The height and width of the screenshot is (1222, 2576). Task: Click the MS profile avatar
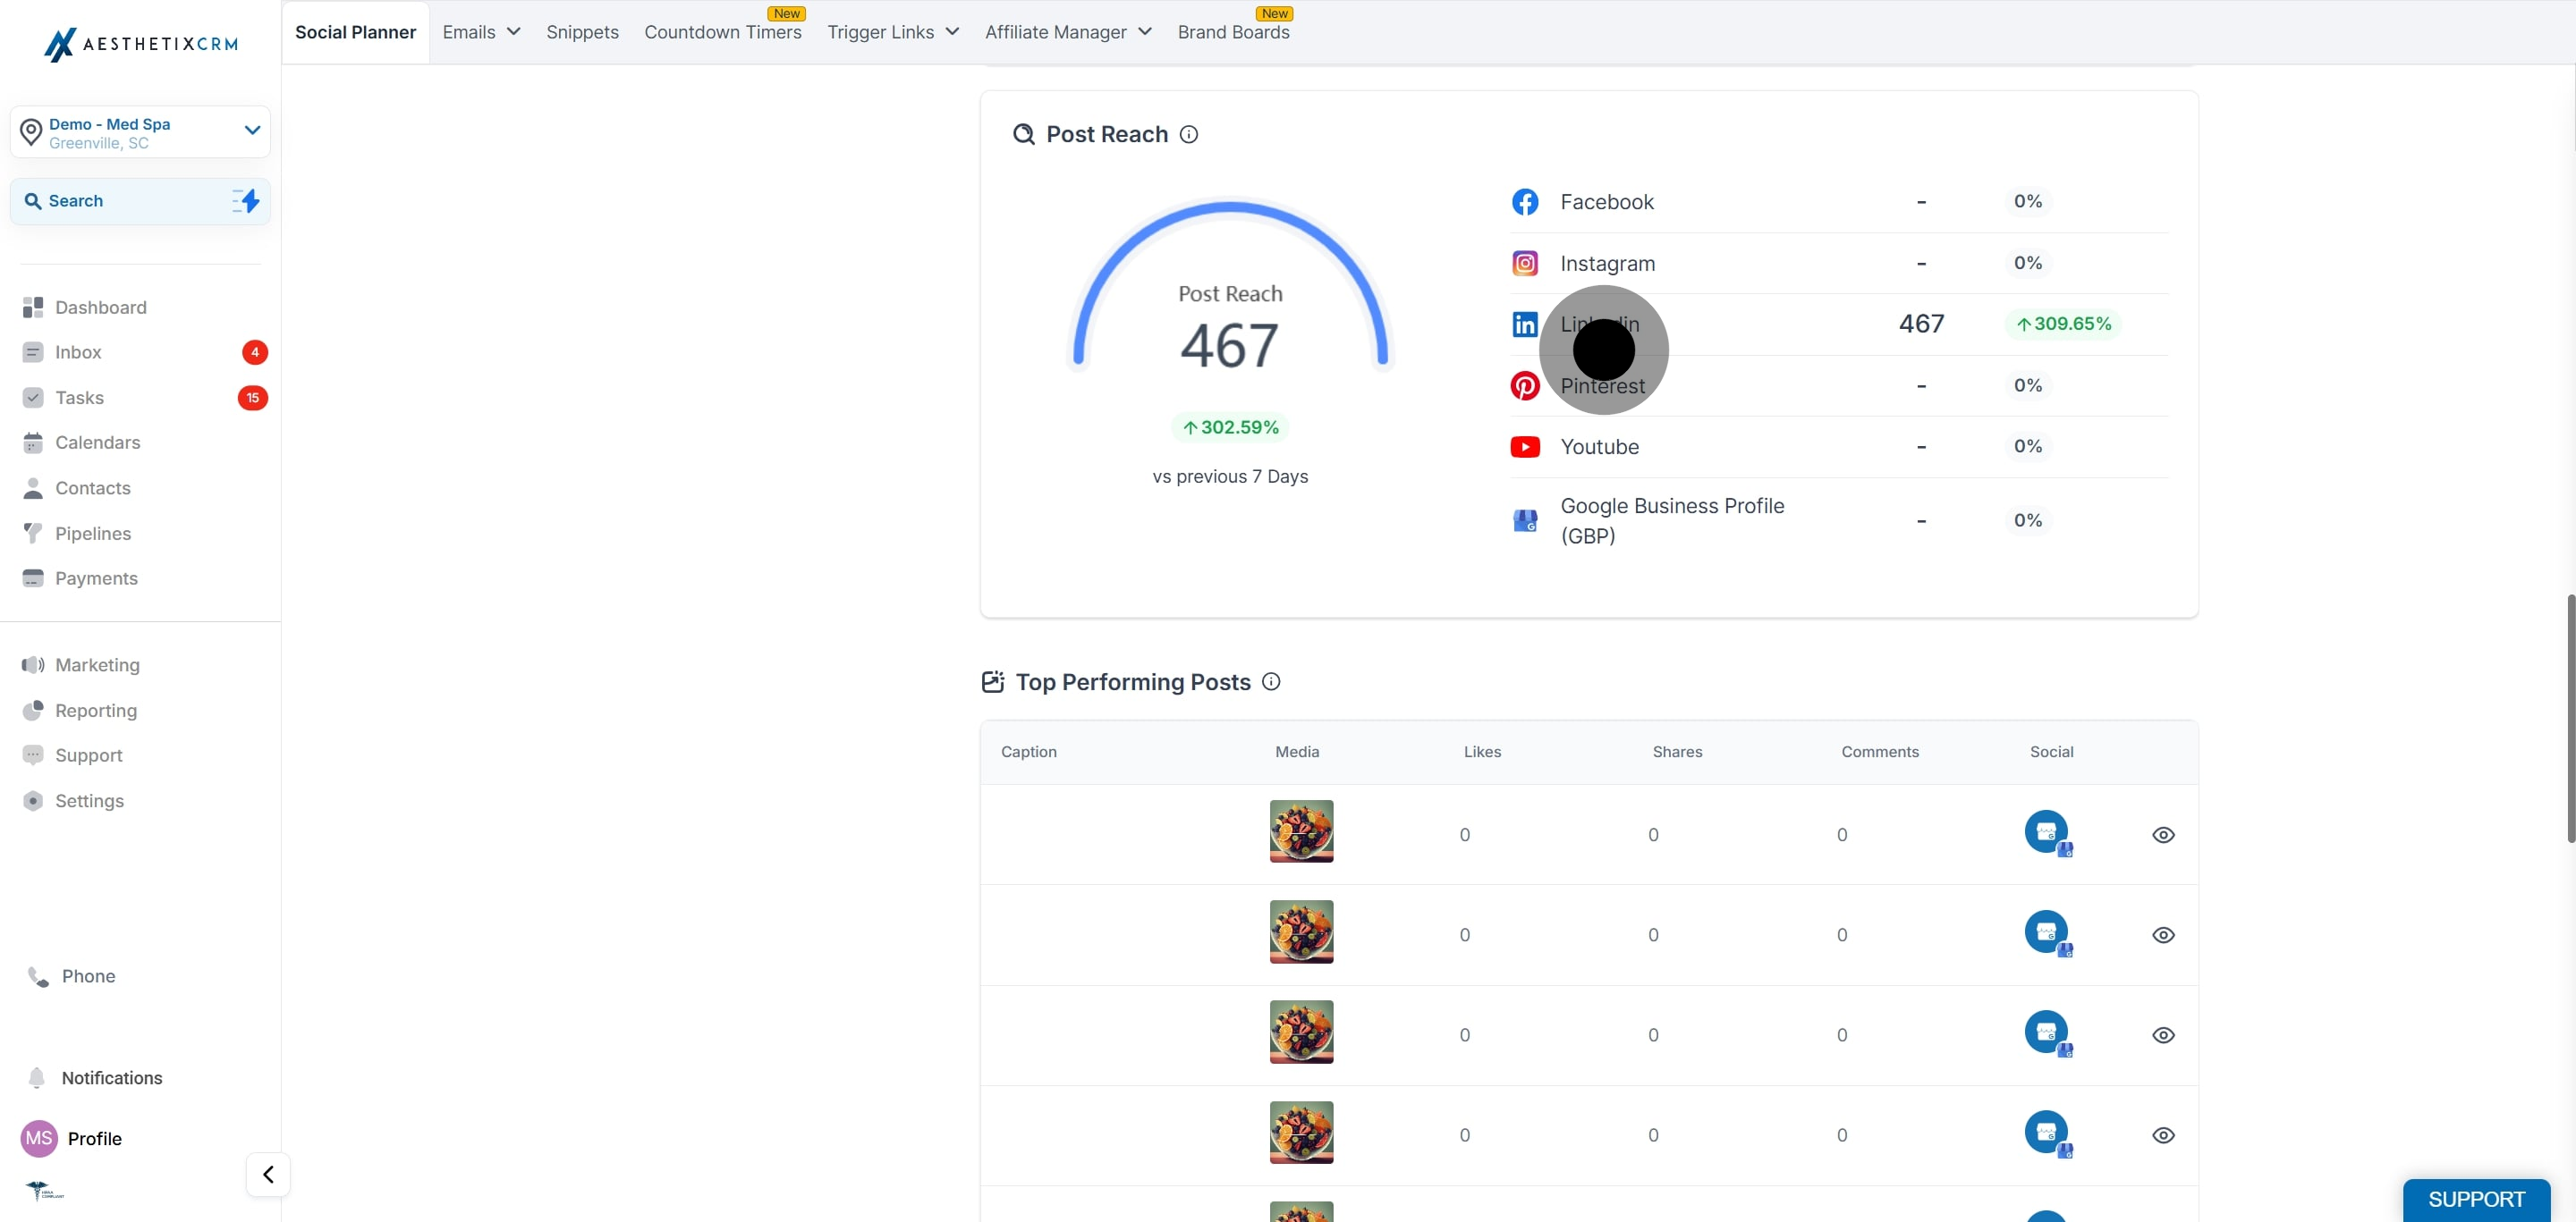[39, 1138]
